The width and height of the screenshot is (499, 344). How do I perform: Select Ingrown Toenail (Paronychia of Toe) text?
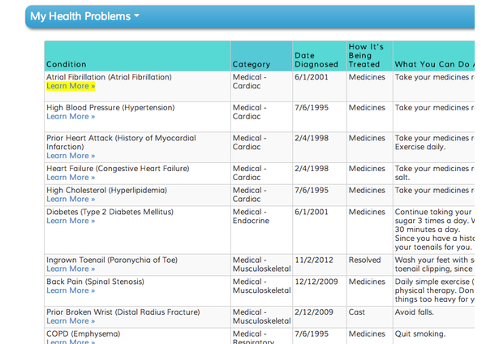click(112, 260)
